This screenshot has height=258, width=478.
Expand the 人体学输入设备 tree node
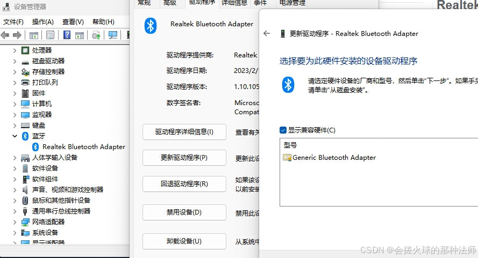pos(15,158)
